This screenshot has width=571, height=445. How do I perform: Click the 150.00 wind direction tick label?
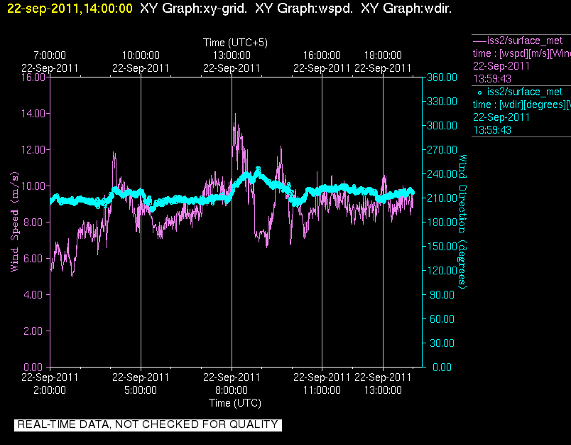click(x=442, y=247)
